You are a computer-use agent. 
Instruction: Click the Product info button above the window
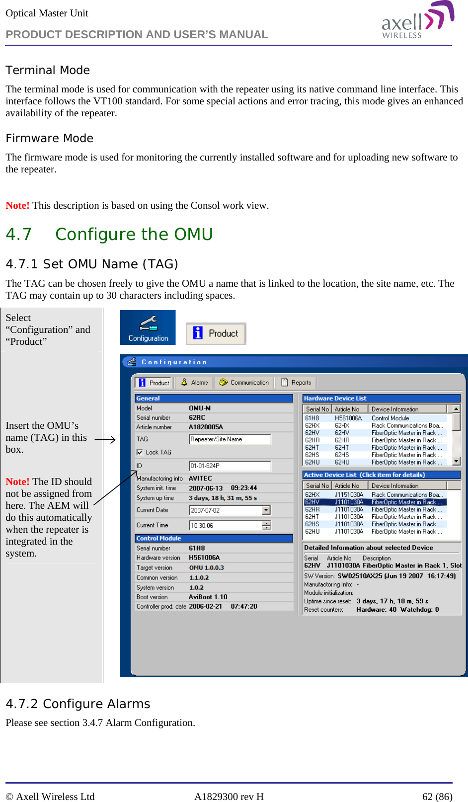point(216,333)
